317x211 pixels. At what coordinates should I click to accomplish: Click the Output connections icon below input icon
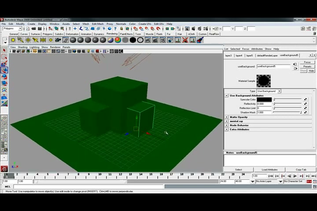pyautogui.click(x=295, y=69)
